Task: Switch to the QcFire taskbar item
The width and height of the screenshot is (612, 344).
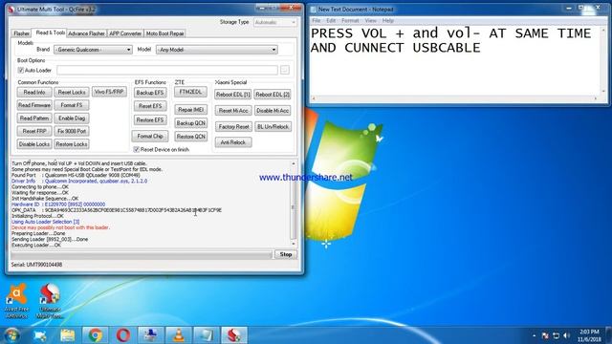Action: click(x=233, y=335)
